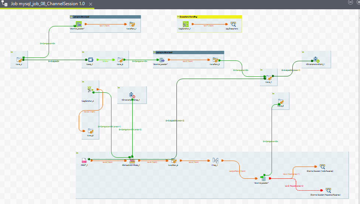Collapse the bottom tREST_1 subjob box
This screenshot has width=360, height=204.
(x=77, y=153)
